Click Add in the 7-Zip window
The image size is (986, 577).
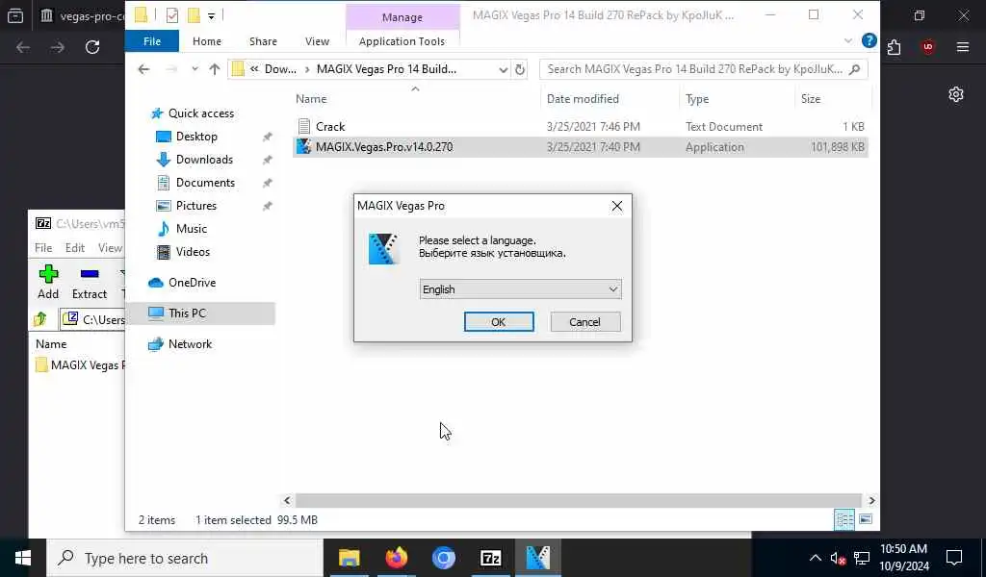pos(48,282)
